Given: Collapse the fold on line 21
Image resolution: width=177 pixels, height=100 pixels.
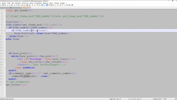Looking at the screenshot, I should 5,67.
